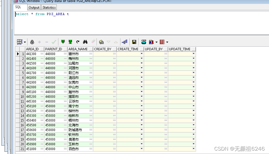269x154 pixels.
Task: Click the red report grid icon
Action: (x=162, y=42)
